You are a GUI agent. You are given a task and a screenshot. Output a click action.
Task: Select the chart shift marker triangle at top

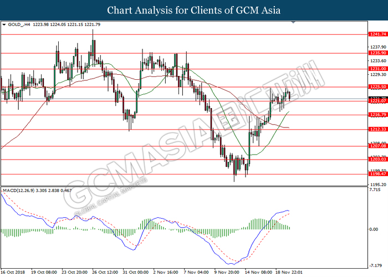coord(293,22)
